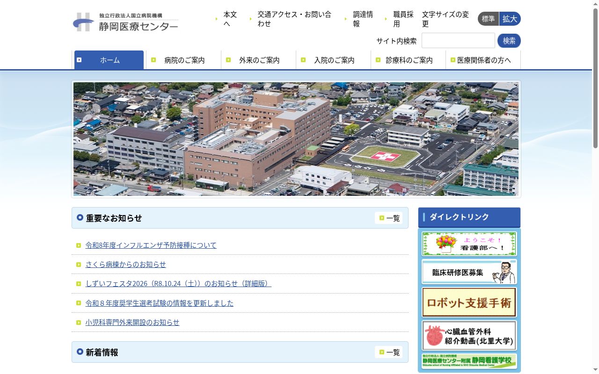Set text size to 拡大
This screenshot has width=599, height=374.
pyautogui.click(x=510, y=19)
